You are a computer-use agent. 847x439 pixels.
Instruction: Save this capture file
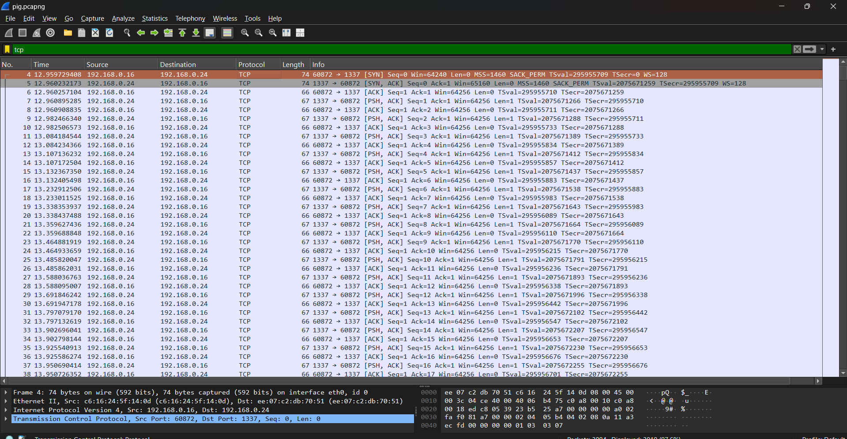82,33
